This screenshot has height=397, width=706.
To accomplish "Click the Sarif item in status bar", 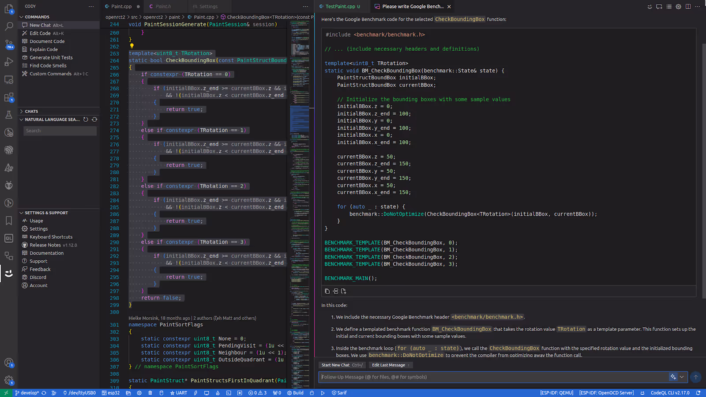I will pos(339,393).
